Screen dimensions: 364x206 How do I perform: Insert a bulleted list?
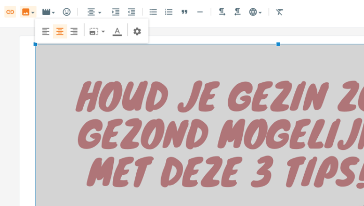click(153, 12)
